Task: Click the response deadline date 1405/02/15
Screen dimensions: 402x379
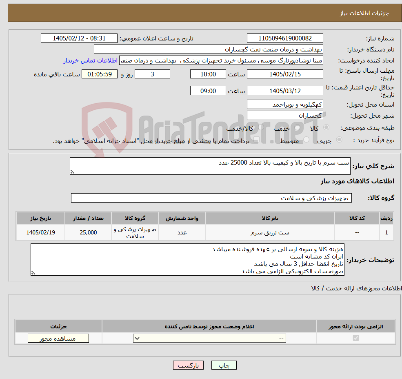Action: (x=285, y=74)
